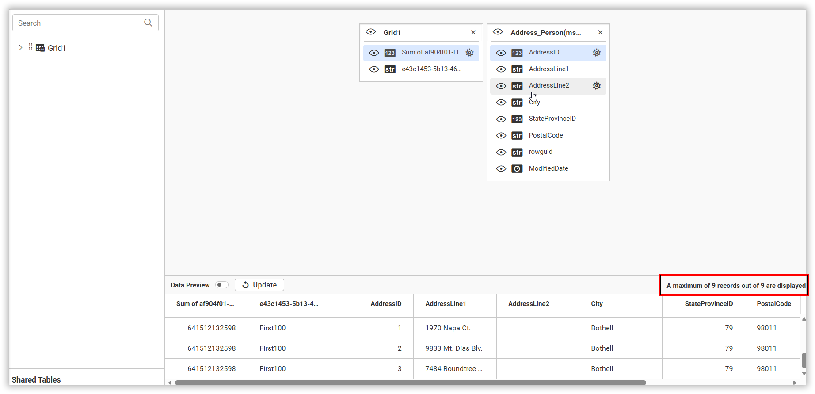The height and width of the screenshot is (394, 815).
Task: Click the City column header in preview
Action: tap(621, 304)
